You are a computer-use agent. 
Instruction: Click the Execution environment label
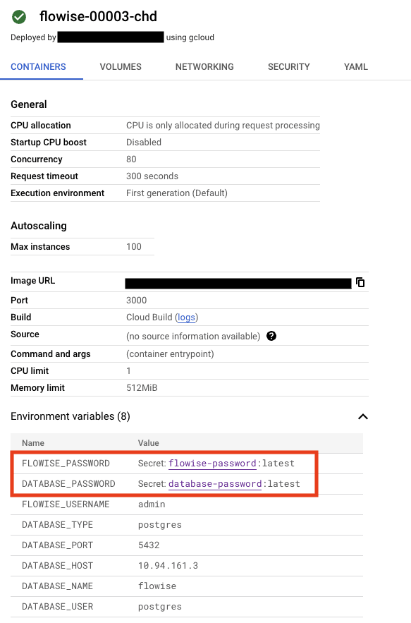pyautogui.click(x=58, y=193)
